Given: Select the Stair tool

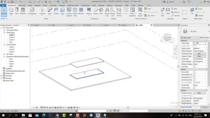Looking at the screenshot, I should [x=101, y=11].
